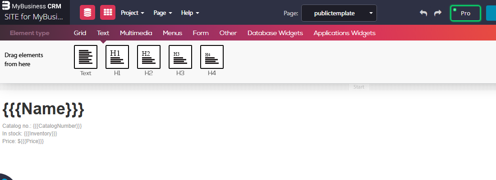Click the H1 caption label
This screenshot has width=496, height=180.
tap(117, 73)
